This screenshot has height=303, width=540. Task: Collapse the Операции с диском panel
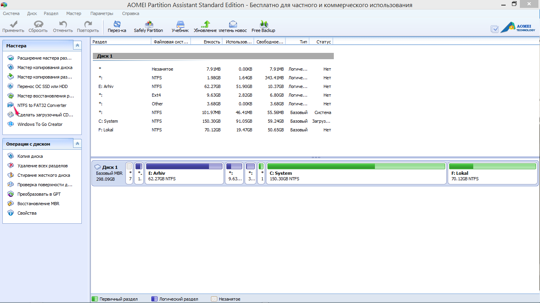tap(78, 144)
